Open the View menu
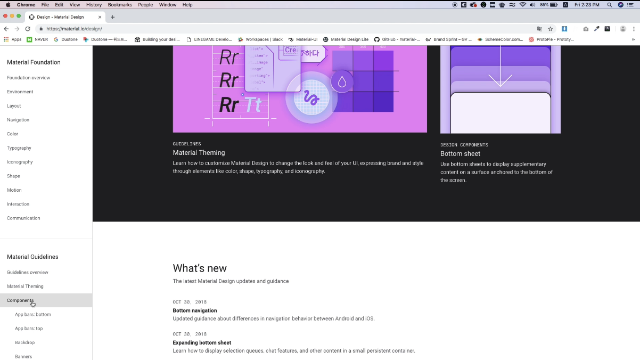 pos(75,5)
